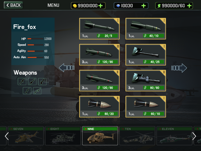
Task: Add more blue diamonds with plus icon
Action: (x=143, y=5)
